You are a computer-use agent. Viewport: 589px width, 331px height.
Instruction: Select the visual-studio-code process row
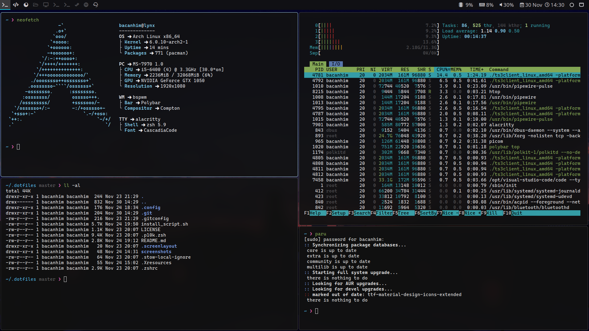[442, 180]
